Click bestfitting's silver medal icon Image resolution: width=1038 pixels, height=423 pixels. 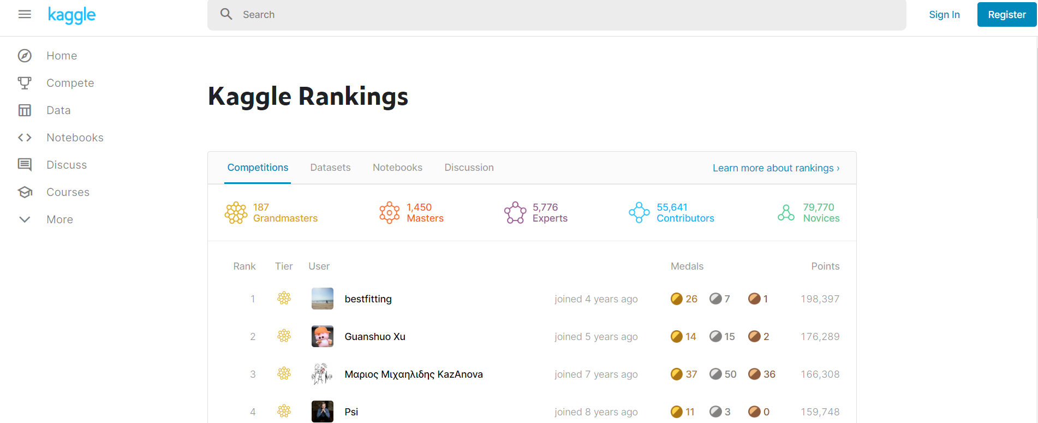click(715, 299)
